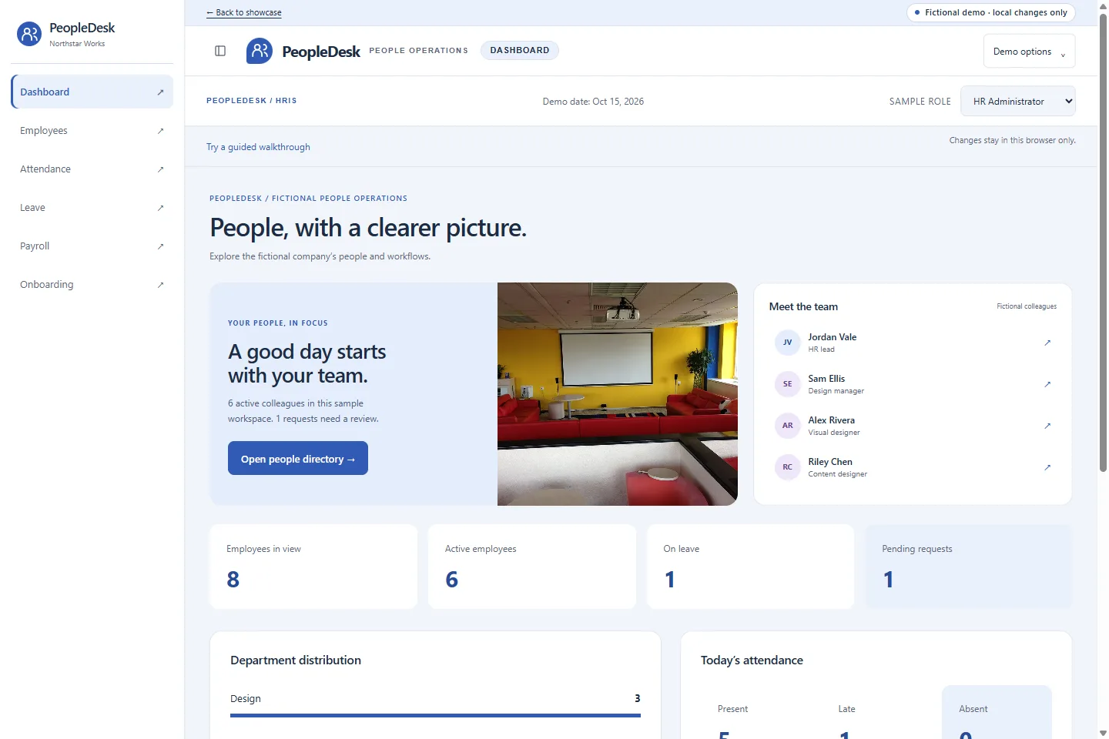
Task: Click the Active employees card
Action: point(532,567)
